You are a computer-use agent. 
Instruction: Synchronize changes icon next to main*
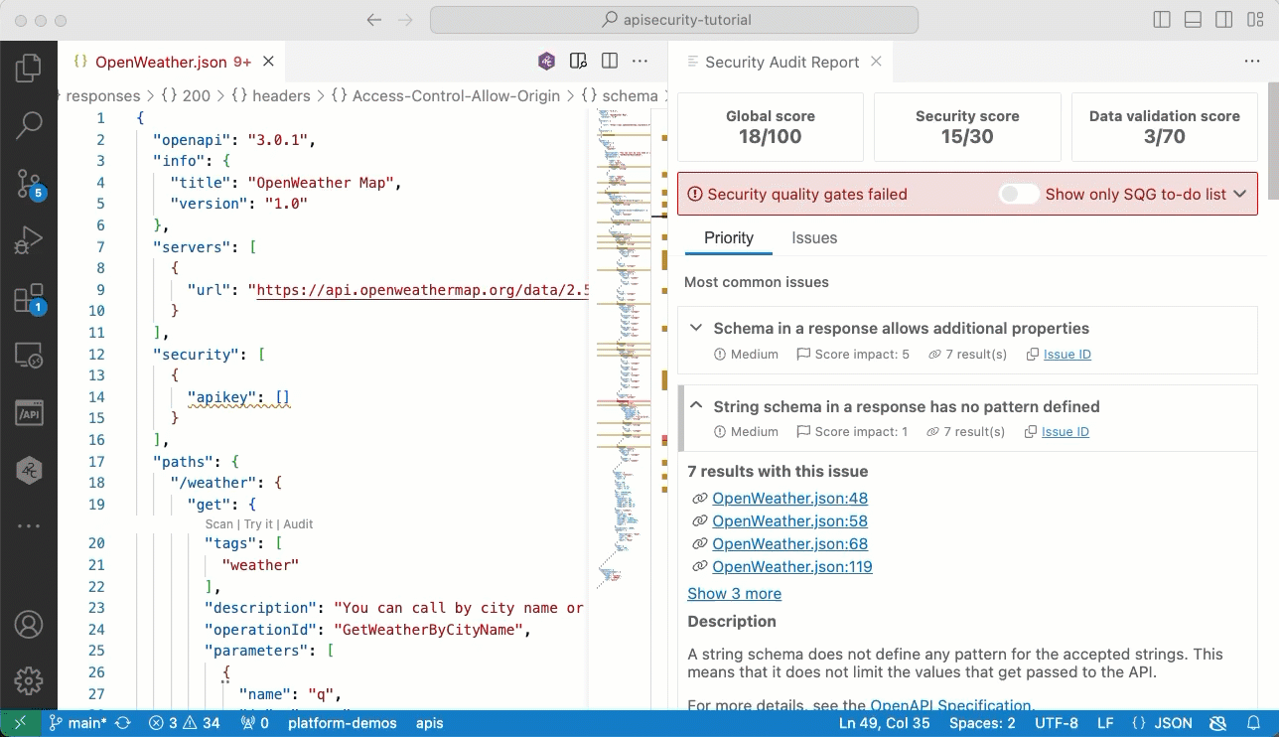123,723
